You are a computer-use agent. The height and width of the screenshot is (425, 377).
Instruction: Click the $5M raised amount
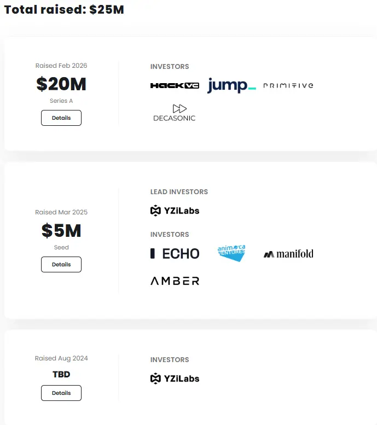[x=61, y=231]
